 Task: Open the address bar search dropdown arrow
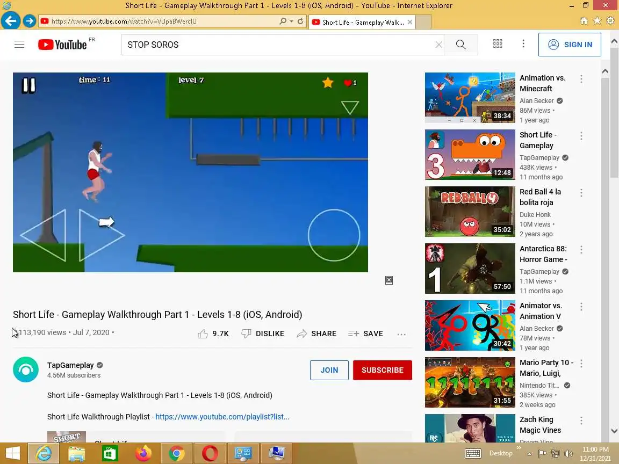click(291, 21)
